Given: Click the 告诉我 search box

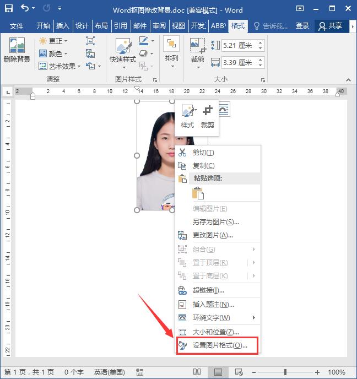Looking at the screenshot, I should point(271,26).
